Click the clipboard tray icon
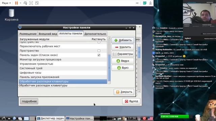This screenshot has width=216, height=121. [x=125, y=119]
